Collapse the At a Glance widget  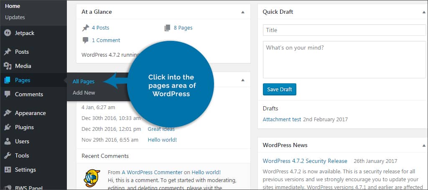243,12
